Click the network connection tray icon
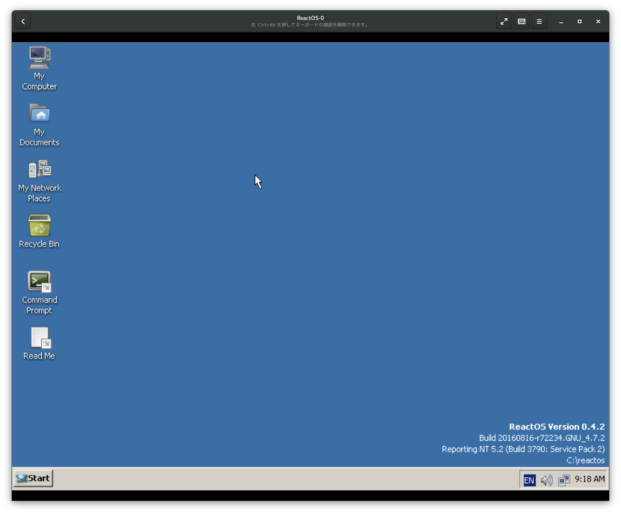The height and width of the screenshot is (514, 621). [564, 480]
